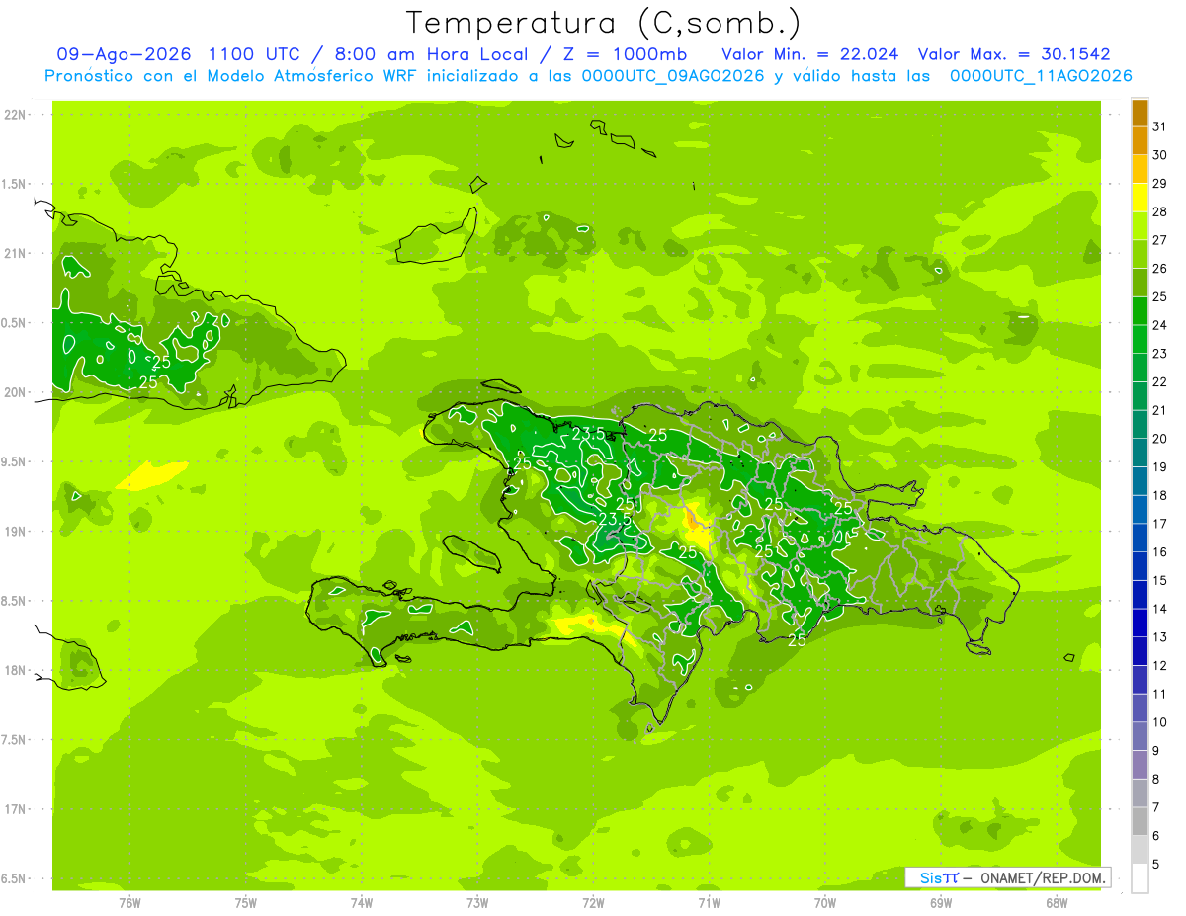Click the '19N' latitude axis label

pos(15,532)
